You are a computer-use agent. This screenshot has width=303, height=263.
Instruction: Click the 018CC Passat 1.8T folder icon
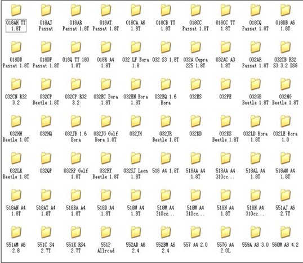(x=195, y=10)
